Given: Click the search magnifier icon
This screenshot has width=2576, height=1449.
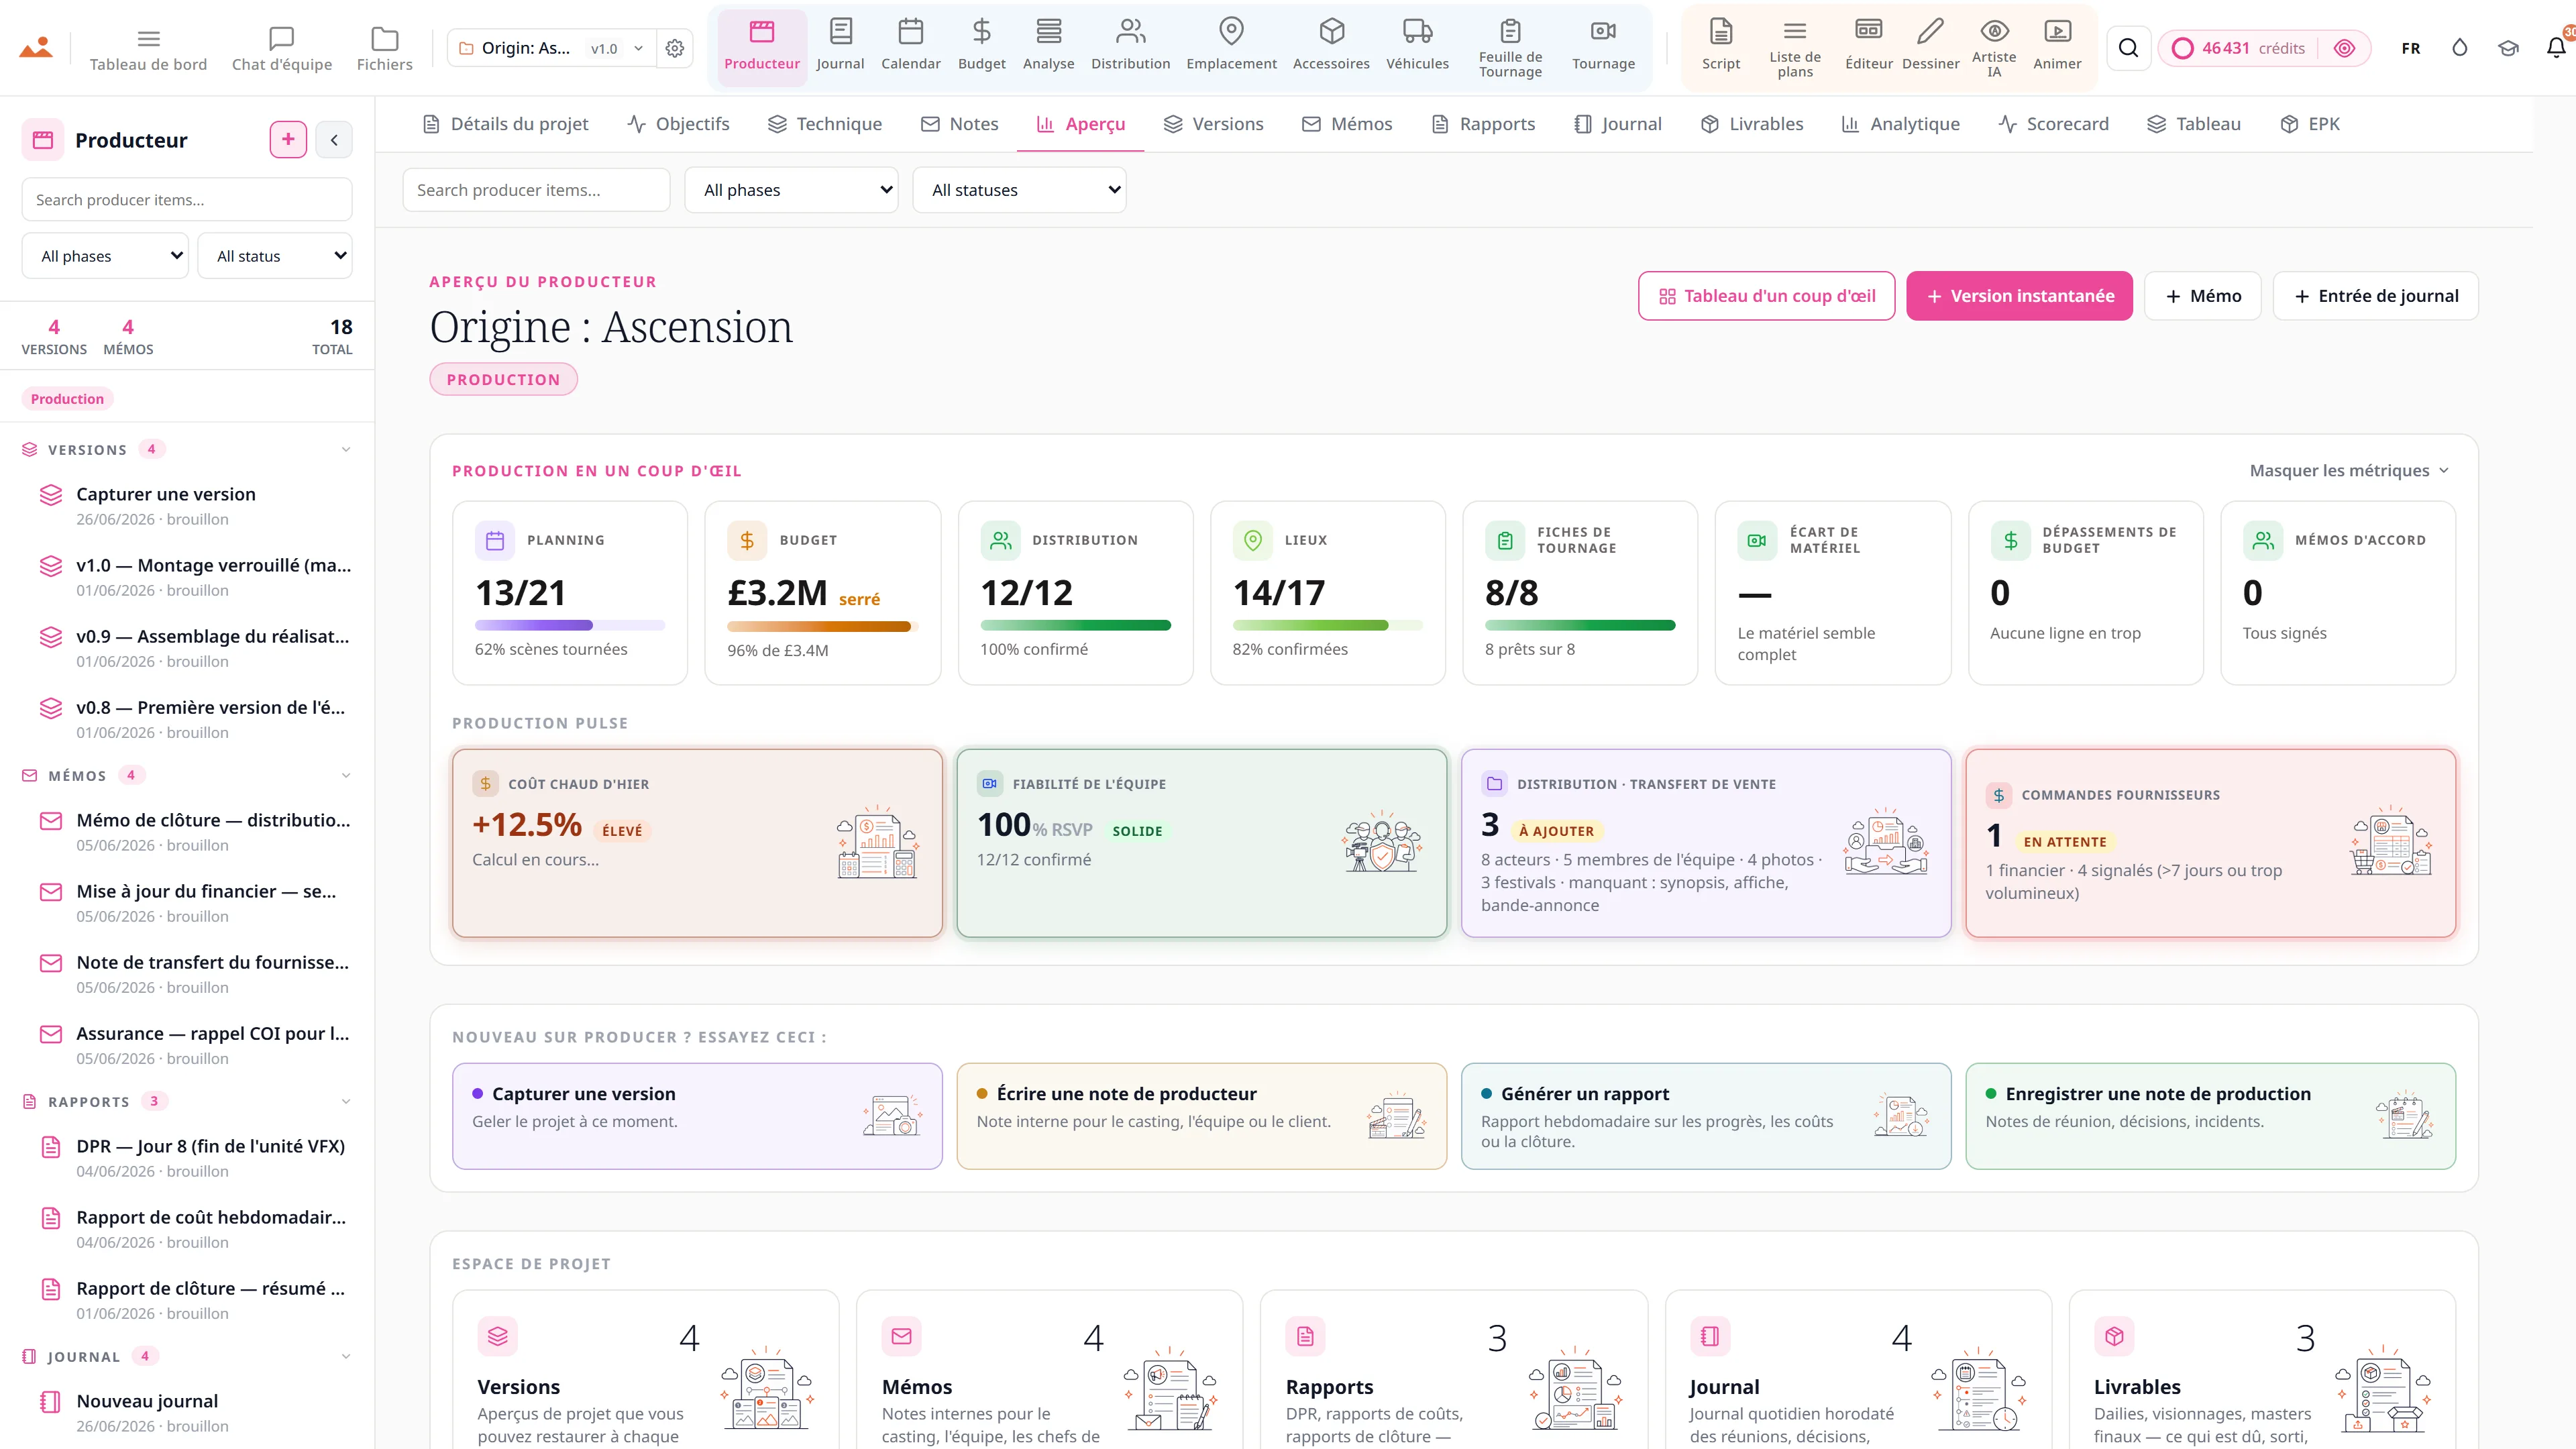Looking at the screenshot, I should tap(2128, 48).
